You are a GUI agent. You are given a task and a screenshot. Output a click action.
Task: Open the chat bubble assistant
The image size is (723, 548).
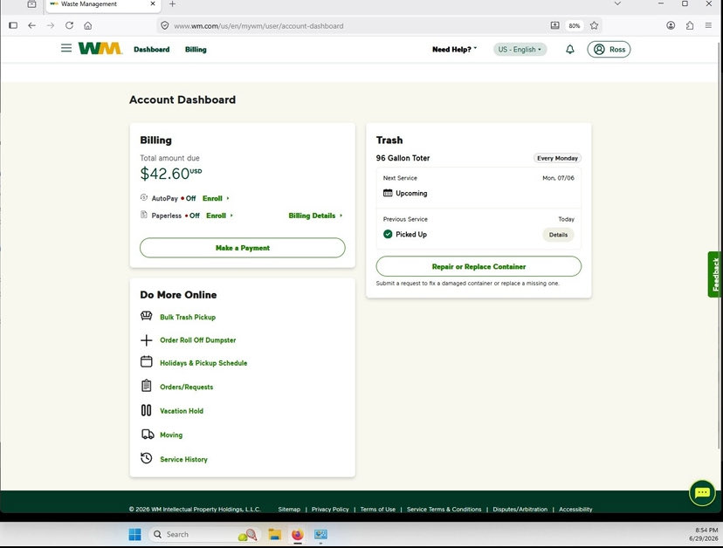[702, 493]
